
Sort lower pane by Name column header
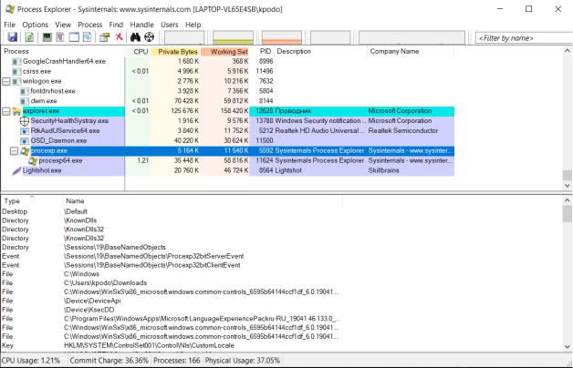(203, 201)
